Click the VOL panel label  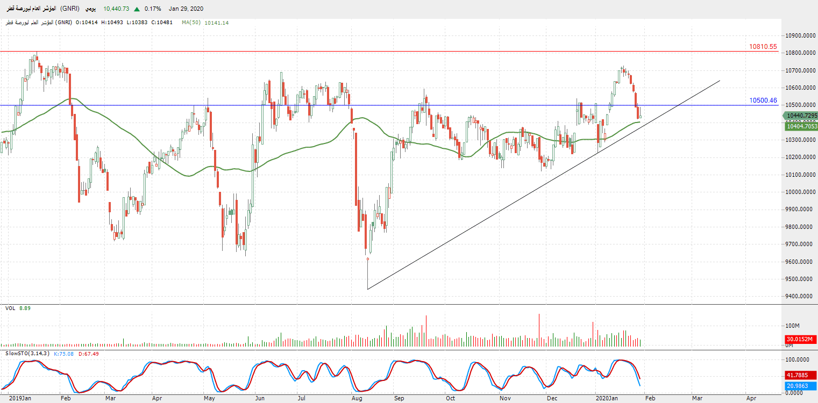[10, 308]
